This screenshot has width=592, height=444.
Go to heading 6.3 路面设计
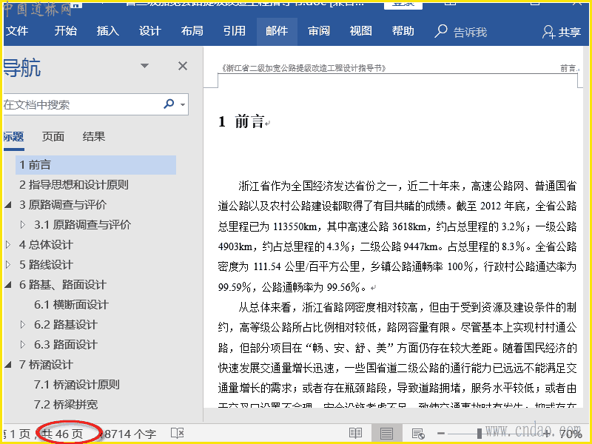[66, 345]
